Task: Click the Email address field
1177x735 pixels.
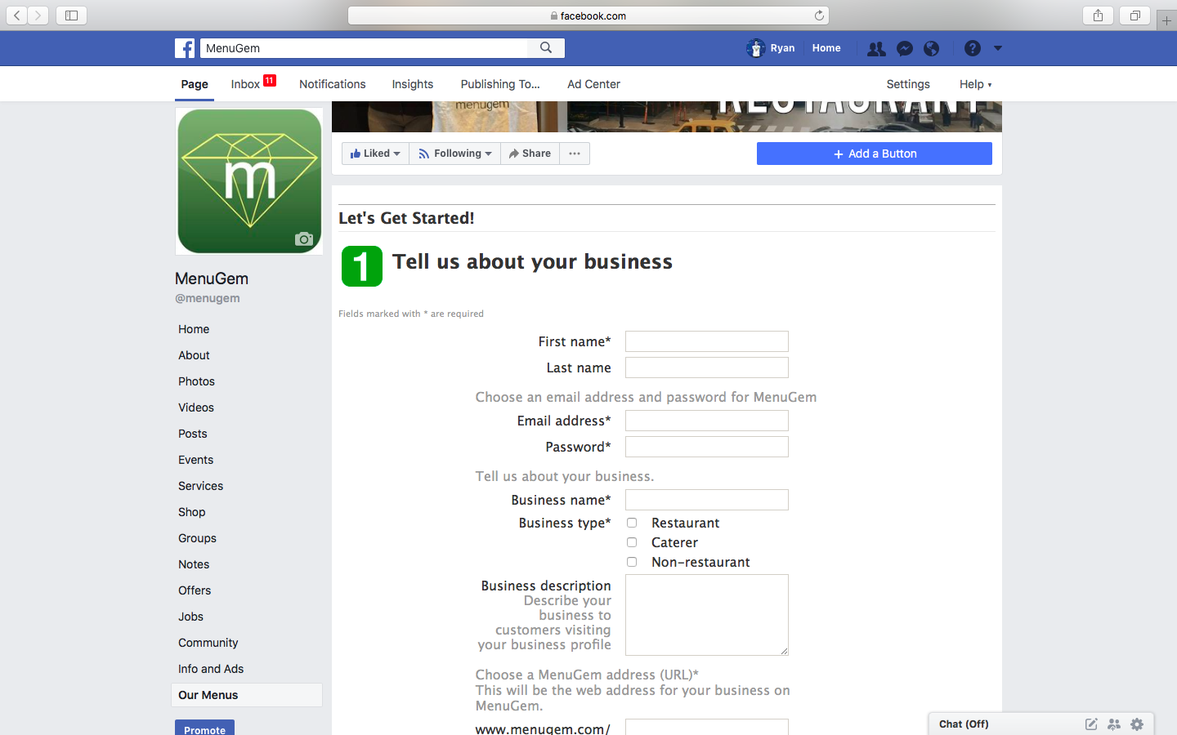Action: coord(707,421)
